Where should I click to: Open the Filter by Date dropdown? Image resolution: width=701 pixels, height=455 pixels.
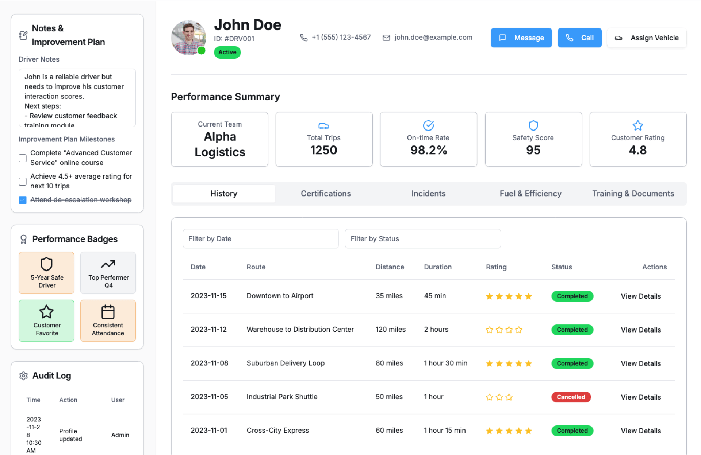260,239
